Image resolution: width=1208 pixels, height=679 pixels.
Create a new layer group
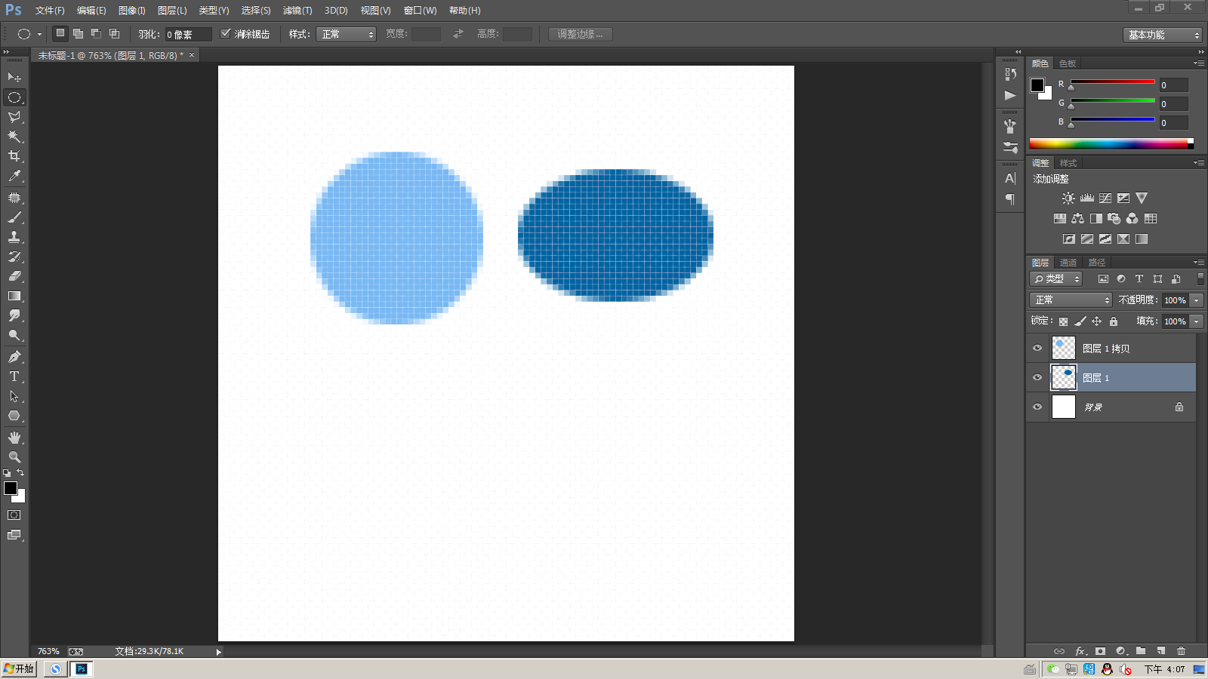1141,651
